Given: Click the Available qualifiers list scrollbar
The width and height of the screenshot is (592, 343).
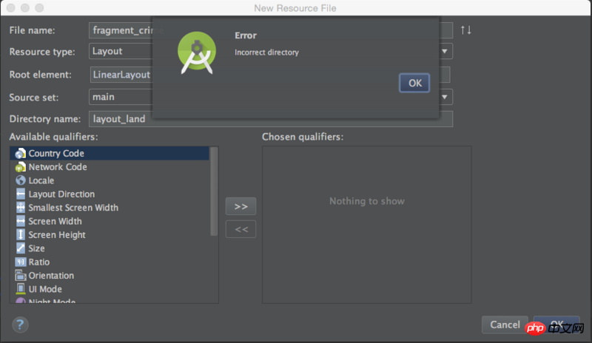Looking at the screenshot, I should click(214, 191).
